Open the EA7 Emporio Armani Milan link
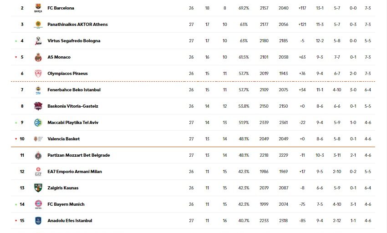 tap(75, 172)
